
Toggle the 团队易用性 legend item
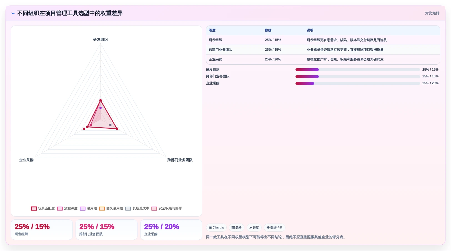coord(111,209)
